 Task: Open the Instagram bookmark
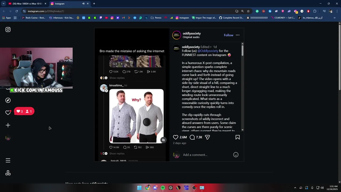tap(182, 18)
